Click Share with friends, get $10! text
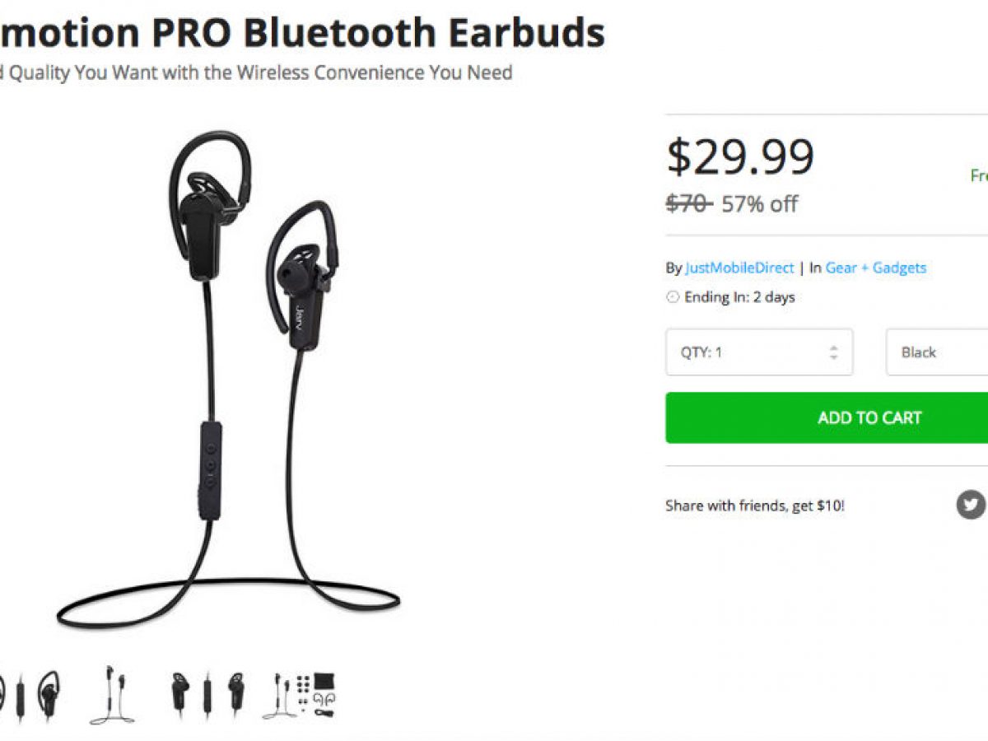The width and height of the screenshot is (988, 741). 755,506
